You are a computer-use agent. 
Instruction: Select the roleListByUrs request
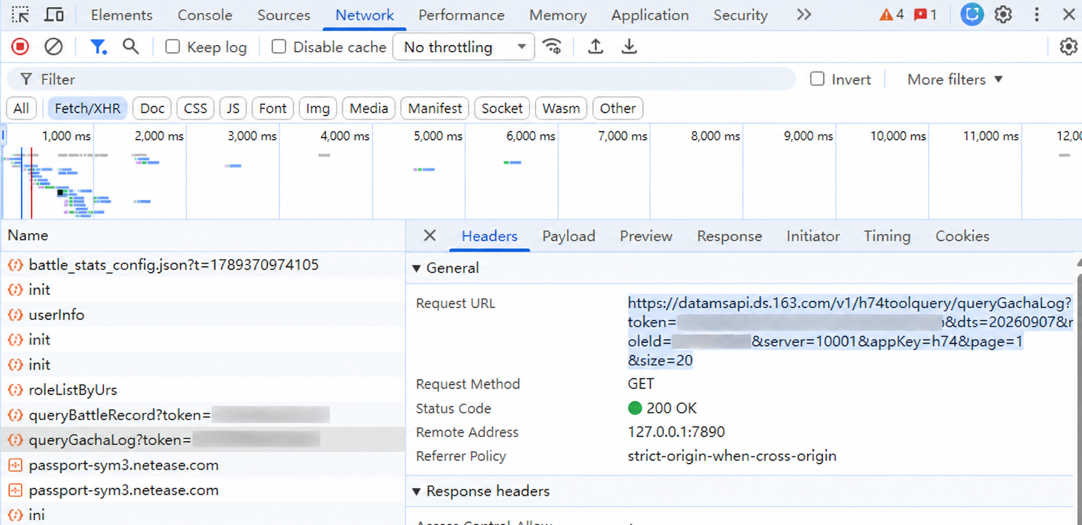click(x=203, y=390)
